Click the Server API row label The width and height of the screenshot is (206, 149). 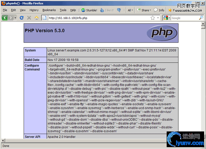pos(33,137)
